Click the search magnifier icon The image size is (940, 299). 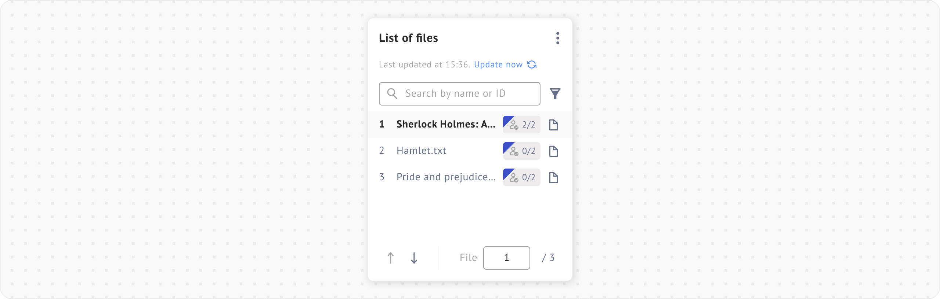392,94
